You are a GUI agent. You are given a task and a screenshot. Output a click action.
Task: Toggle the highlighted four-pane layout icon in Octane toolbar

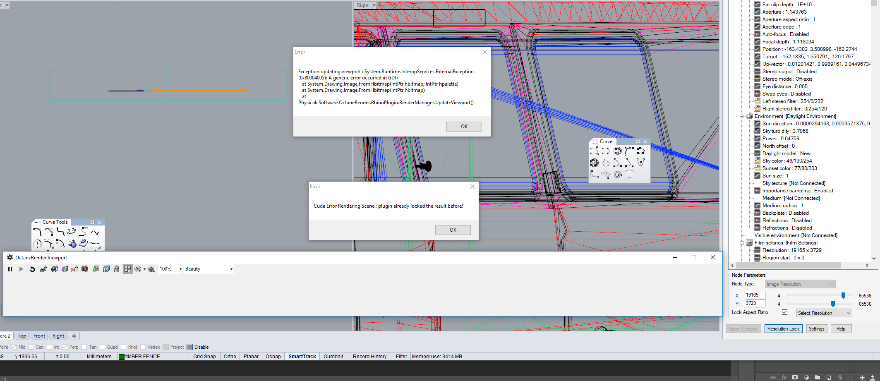[127, 269]
